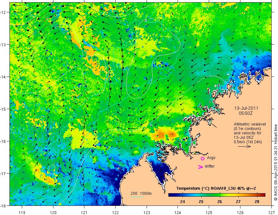Click the colorbar tick label 25
The height and width of the screenshot is (215, 278).
pos(201,201)
